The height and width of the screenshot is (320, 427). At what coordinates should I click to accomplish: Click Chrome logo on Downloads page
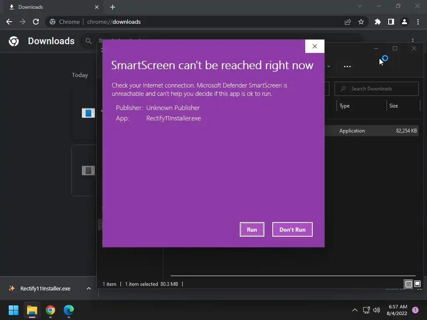pyautogui.click(x=14, y=41)
